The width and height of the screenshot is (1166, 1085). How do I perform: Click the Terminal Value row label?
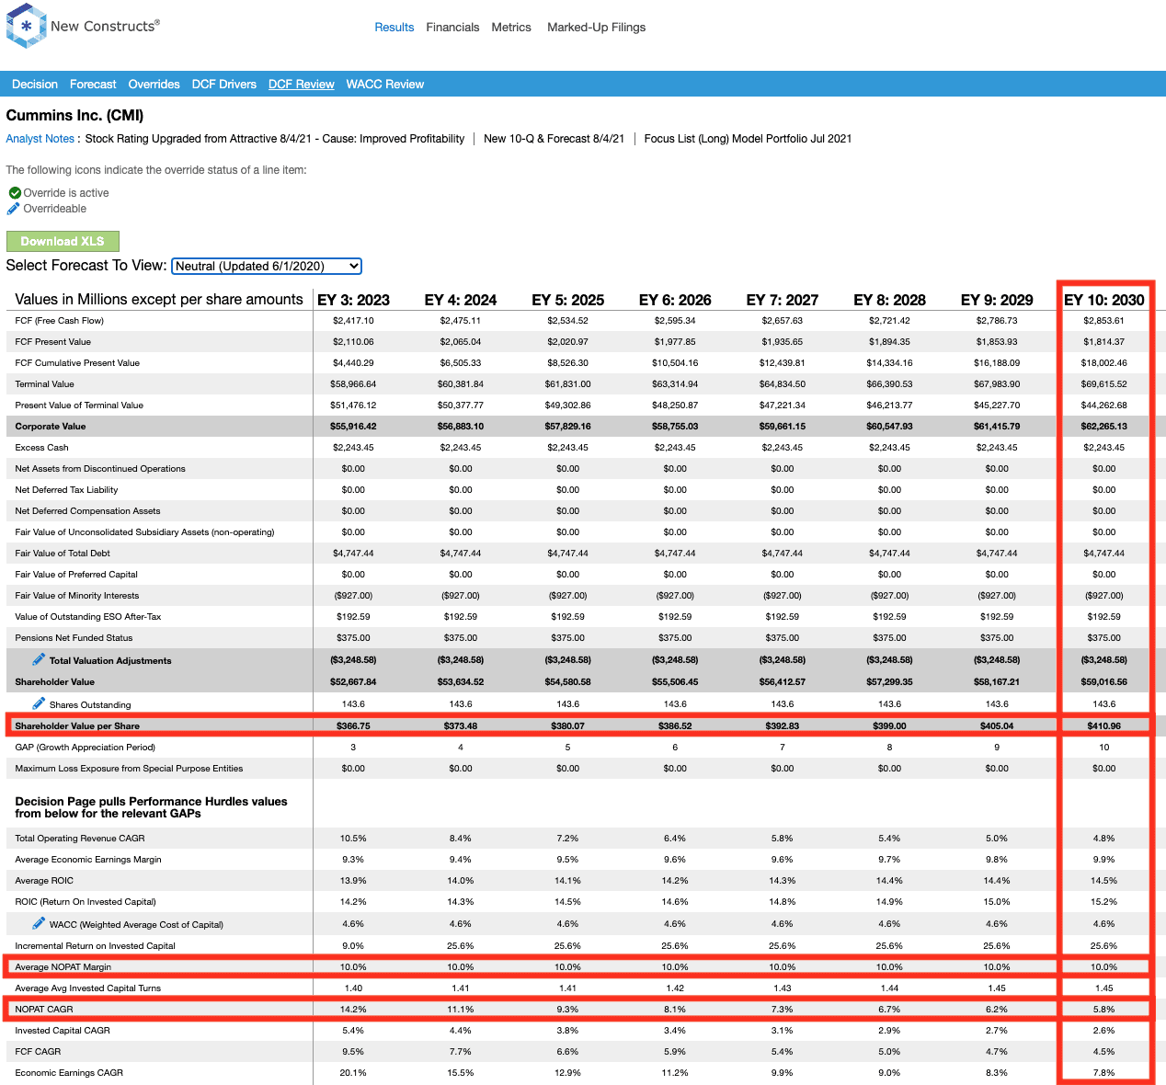45,384
